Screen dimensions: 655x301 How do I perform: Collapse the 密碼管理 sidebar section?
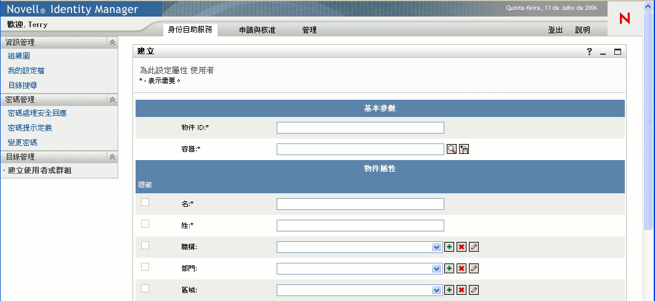click(x=112, y=99)
